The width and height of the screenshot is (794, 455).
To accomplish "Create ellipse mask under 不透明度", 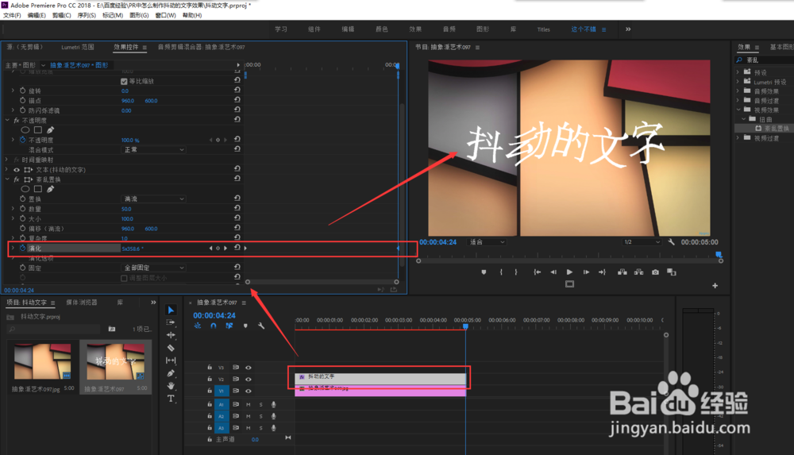I will (25, 130).
